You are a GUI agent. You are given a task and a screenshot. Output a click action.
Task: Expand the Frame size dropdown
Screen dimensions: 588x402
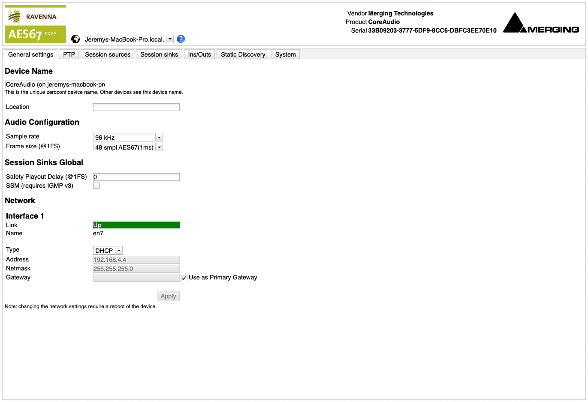(x=128, y=147)
